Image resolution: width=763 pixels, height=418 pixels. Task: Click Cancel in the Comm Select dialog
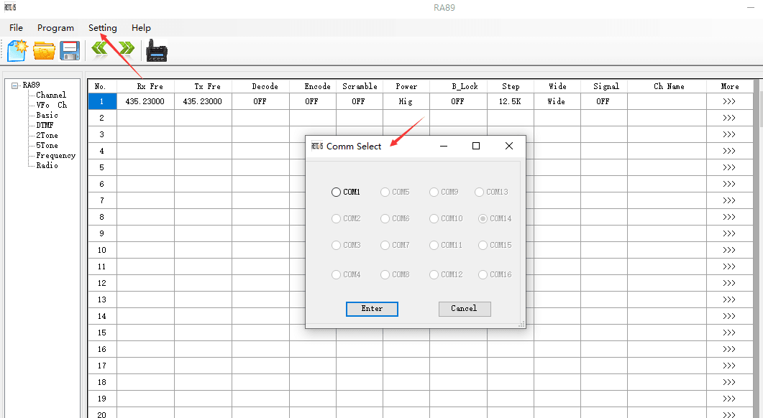(x=464, y=309)
